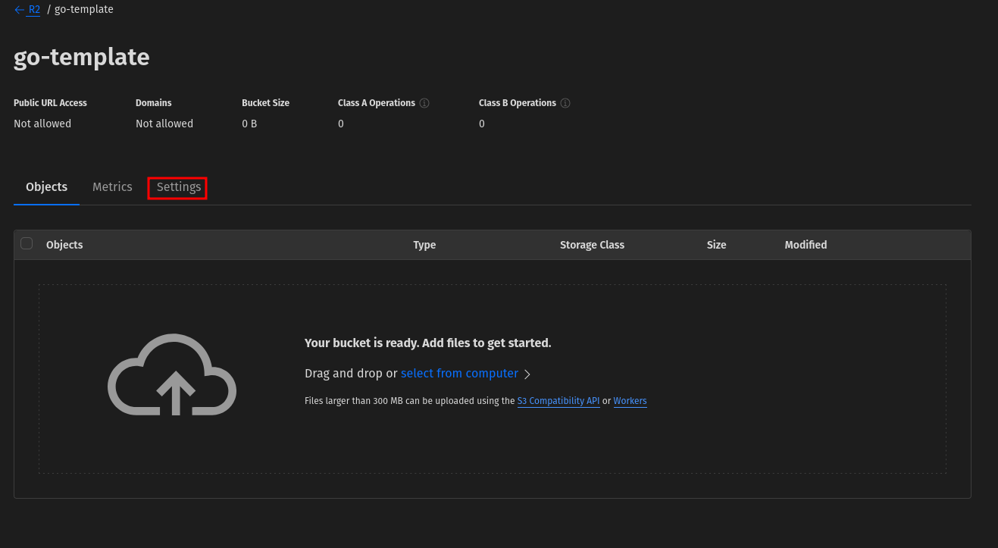Open the Settings tab
The height and width of the screenshot is (548, 998).
coord(179,186)
